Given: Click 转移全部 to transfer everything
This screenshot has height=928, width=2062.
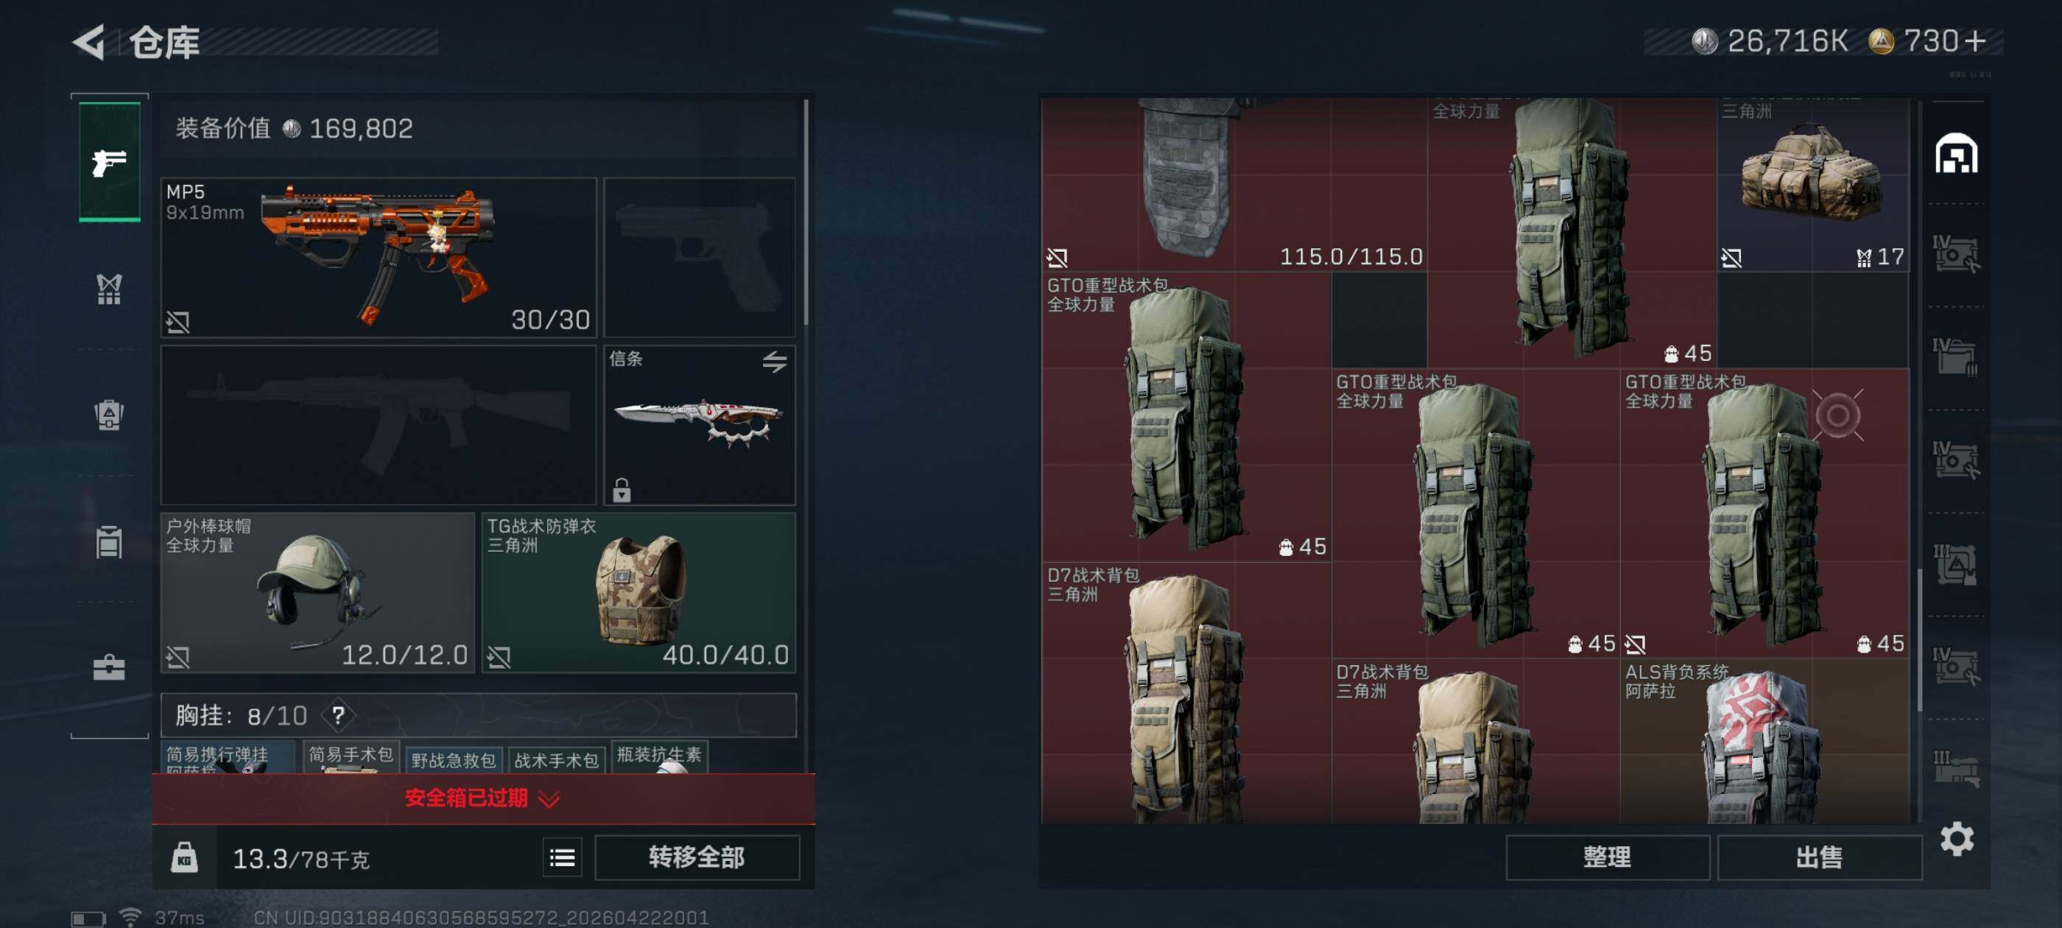Looking at the screenshot, I should [x=697, y=857].
